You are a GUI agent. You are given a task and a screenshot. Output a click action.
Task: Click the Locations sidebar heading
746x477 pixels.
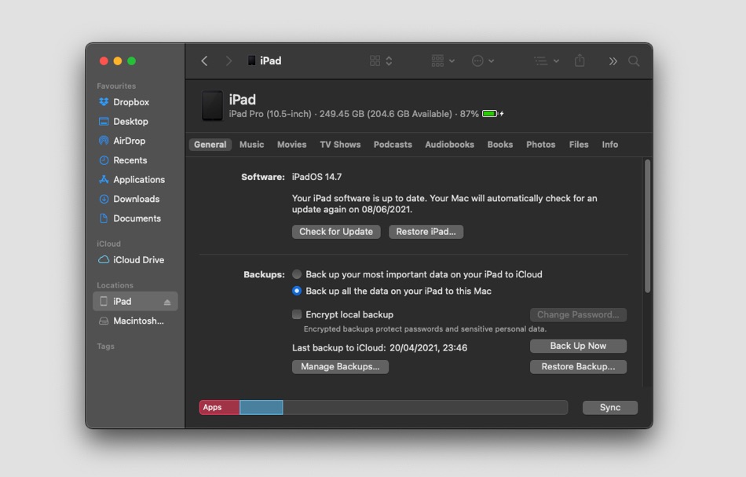point(115,285)
